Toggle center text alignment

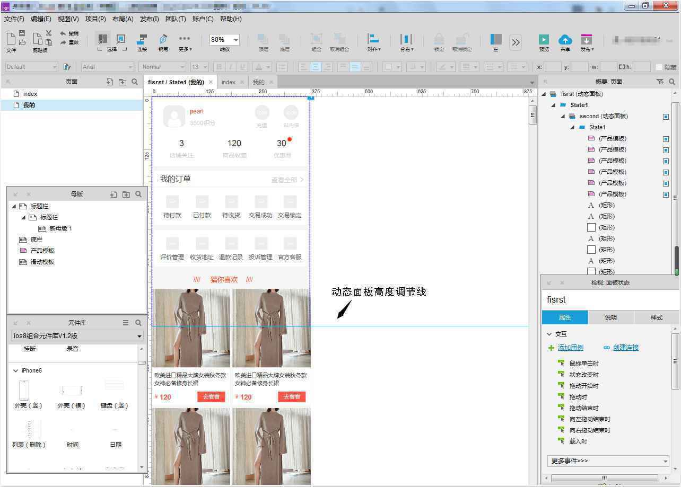coord(316,67)
